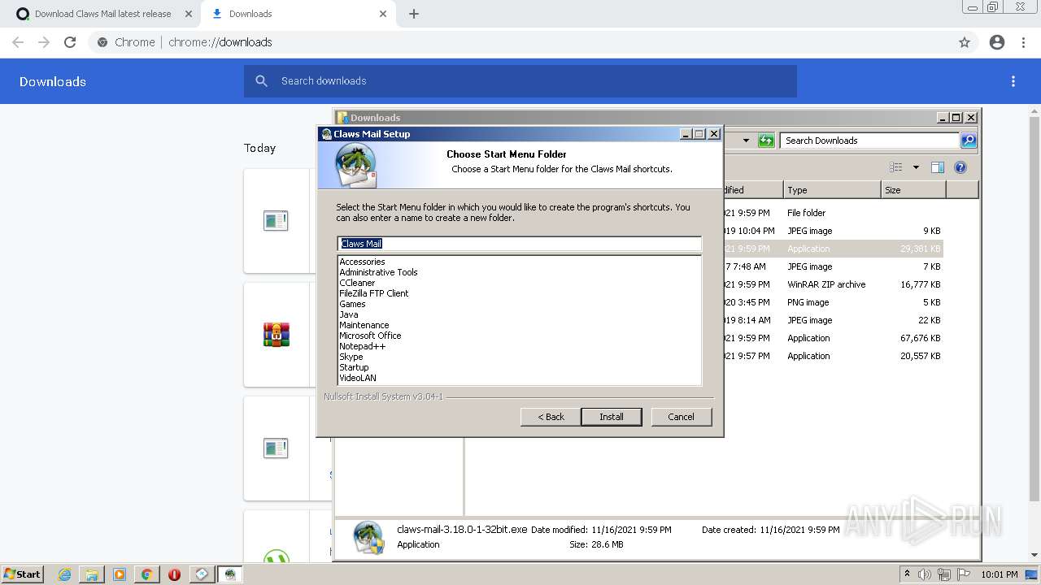Select Administrative Tools folder
This screenshot has height=585, width=1041.
point(378,272)
